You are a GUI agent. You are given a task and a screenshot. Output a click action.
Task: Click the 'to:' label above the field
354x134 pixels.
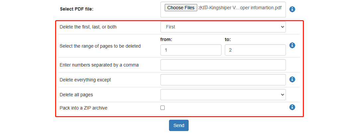(x=228, y=40)
